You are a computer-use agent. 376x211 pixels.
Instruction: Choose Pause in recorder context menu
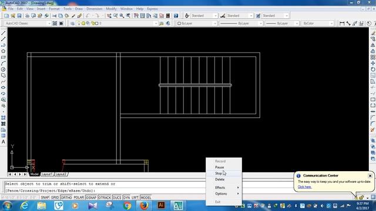(224, 168)
